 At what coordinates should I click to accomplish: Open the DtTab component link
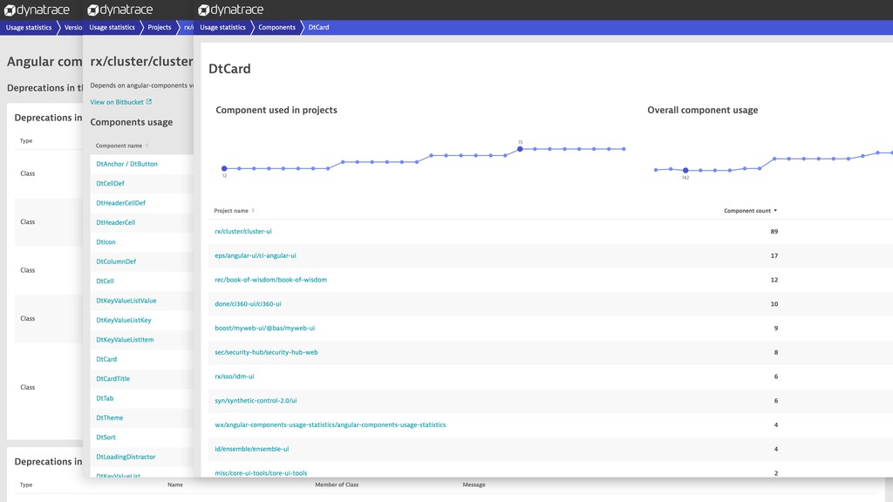[105, 398]
